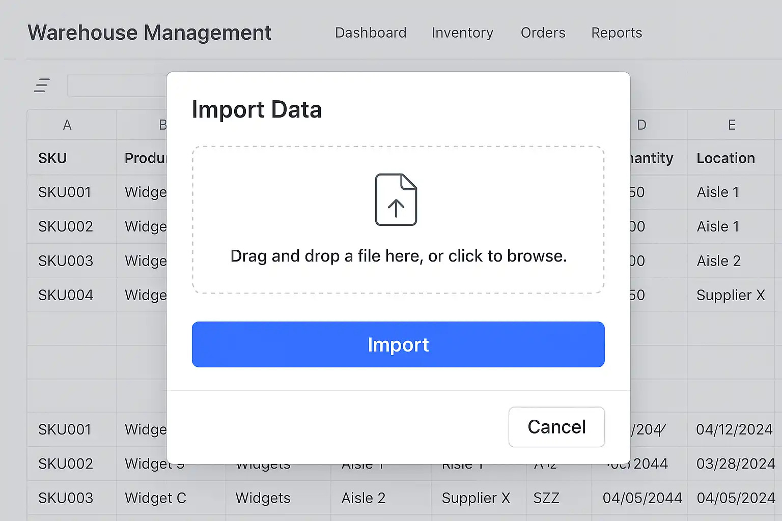782x521 pixels.
Task: Navigate to Reports
Action: 617,33
